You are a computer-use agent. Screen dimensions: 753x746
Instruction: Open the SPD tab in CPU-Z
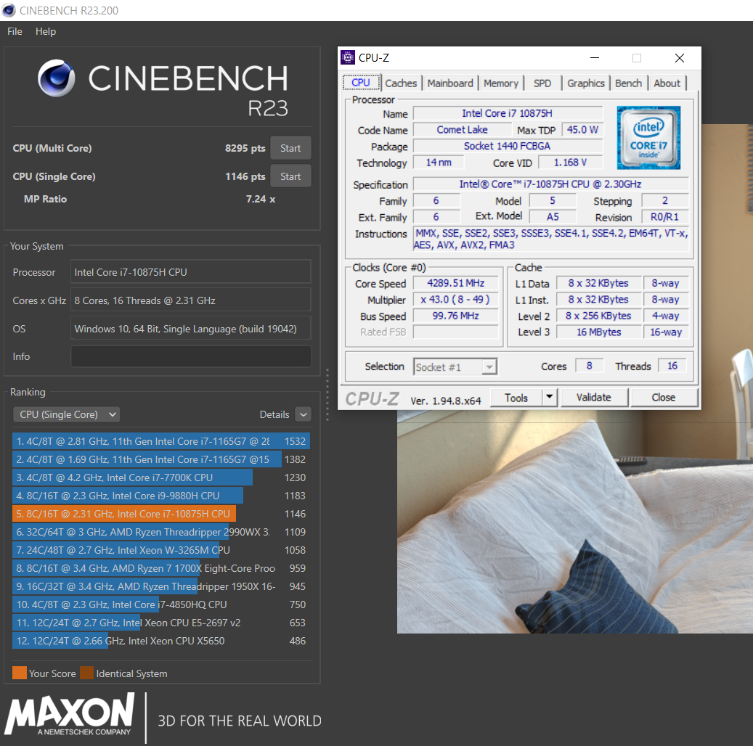tap(542, 83)
